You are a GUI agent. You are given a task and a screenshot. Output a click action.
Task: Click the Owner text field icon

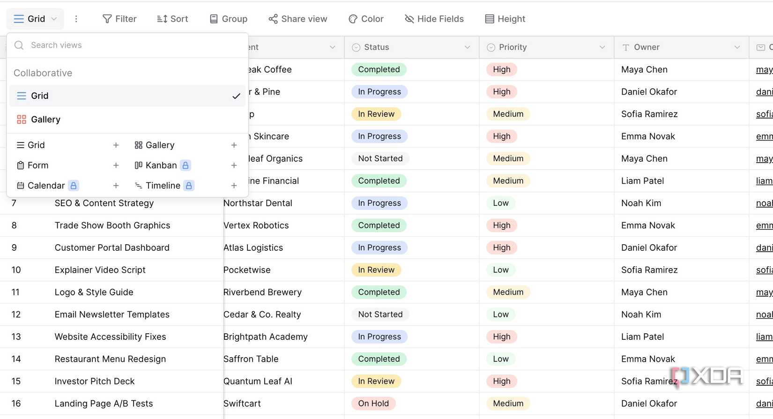626,47
